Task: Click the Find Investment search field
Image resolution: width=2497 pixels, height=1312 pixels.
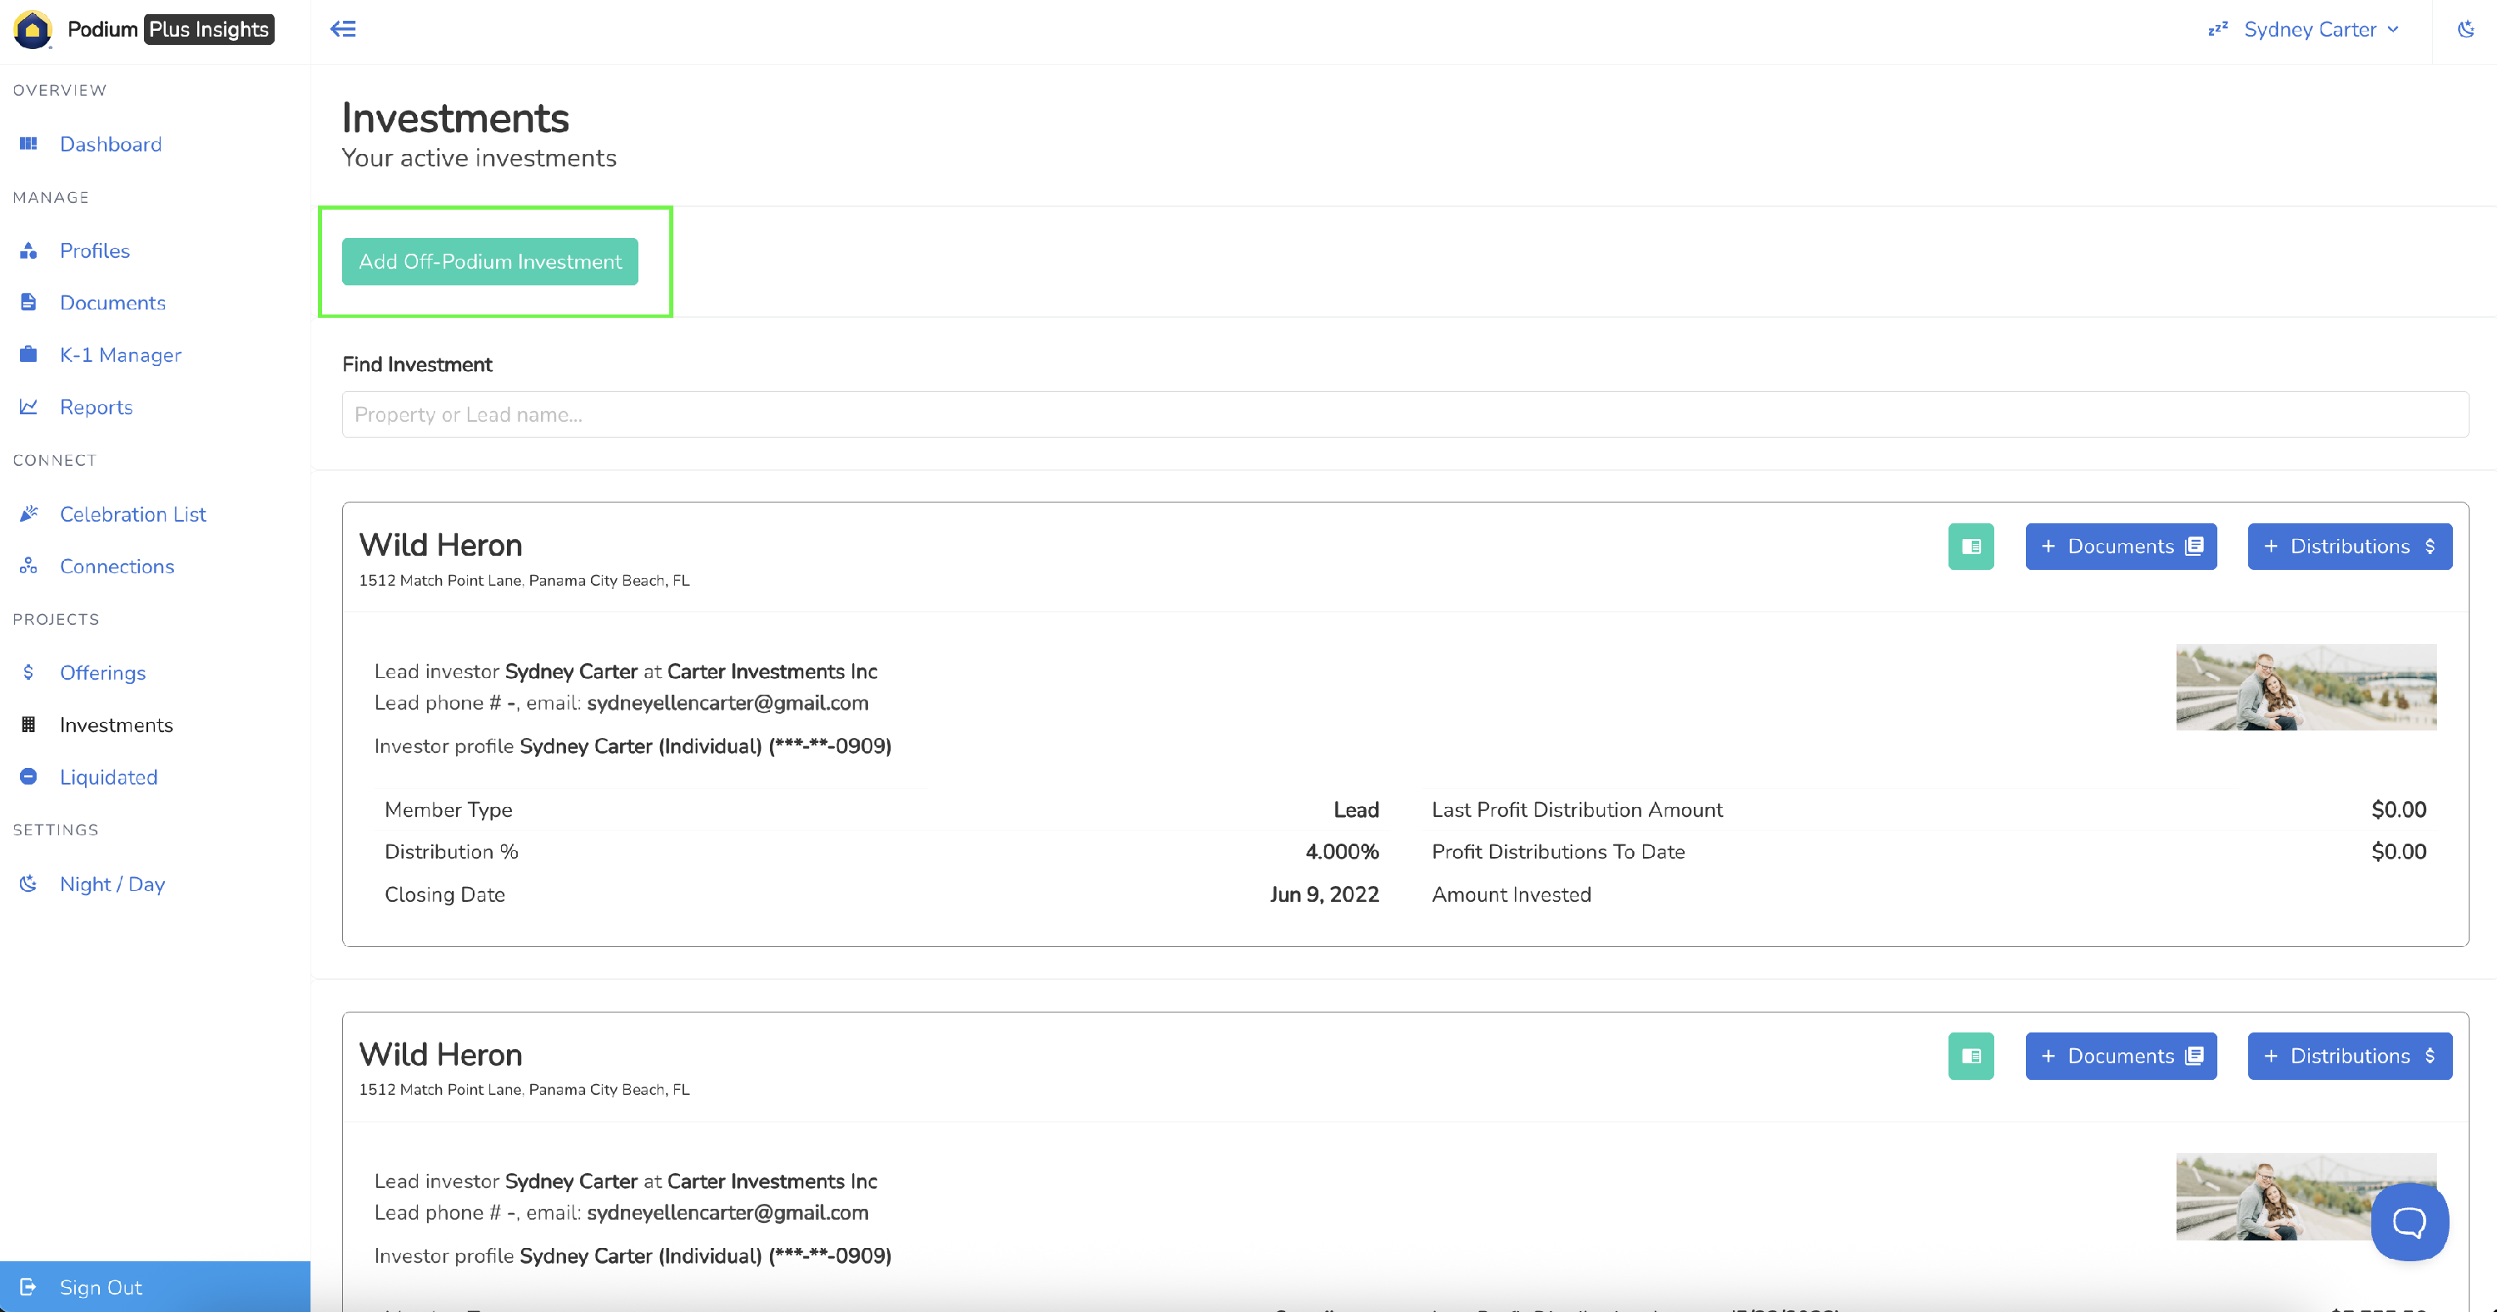Action: click(1403, 414)
